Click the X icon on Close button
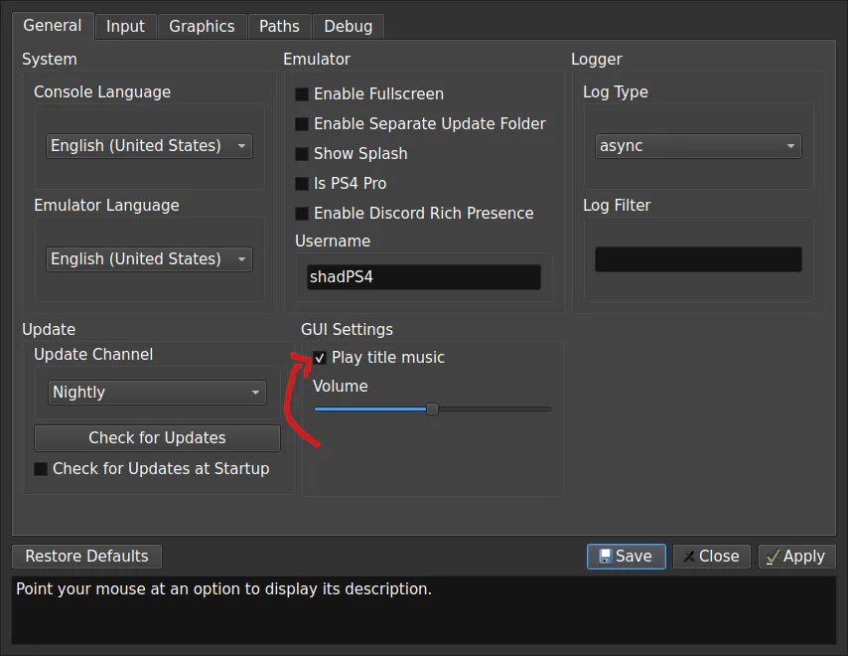The image size is (848, 656). tap(689, 557)
